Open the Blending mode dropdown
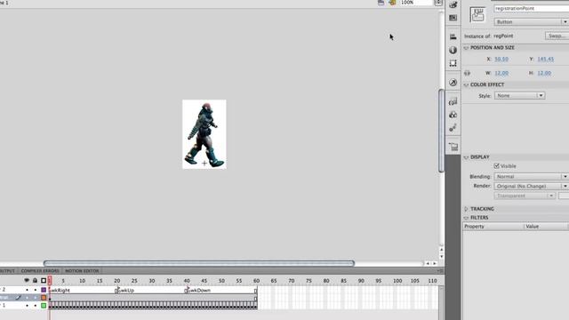This screenshot has height=320, width=569. pos(532,177)
